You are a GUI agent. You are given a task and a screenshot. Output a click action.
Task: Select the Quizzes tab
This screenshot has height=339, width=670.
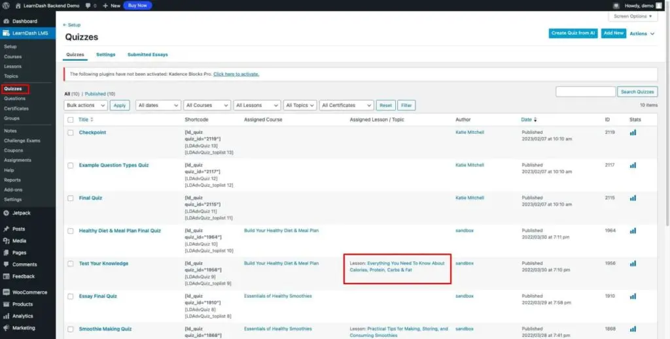tap(75, 55)
